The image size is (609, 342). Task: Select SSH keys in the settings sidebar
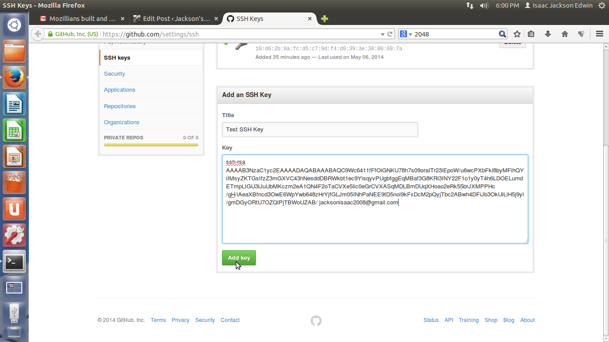click(x=151, y=57)
